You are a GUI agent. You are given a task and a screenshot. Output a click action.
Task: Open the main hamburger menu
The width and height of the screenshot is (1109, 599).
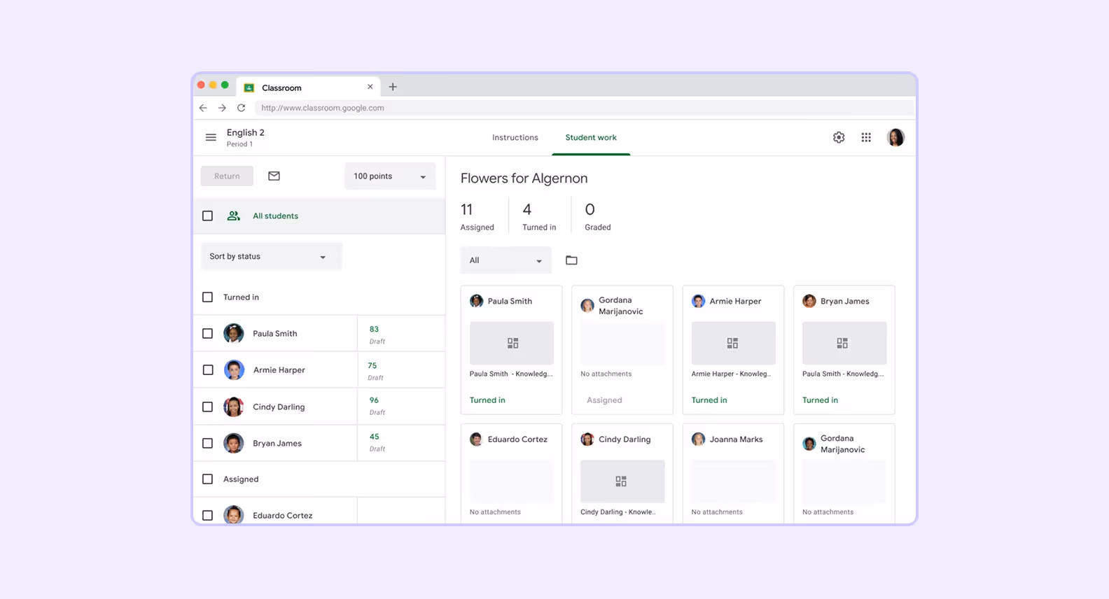(211, 137)
